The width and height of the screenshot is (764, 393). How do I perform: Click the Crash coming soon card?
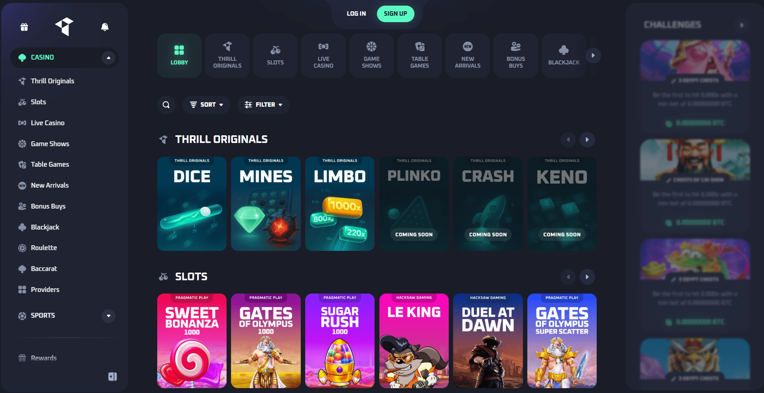pos(488,204)
